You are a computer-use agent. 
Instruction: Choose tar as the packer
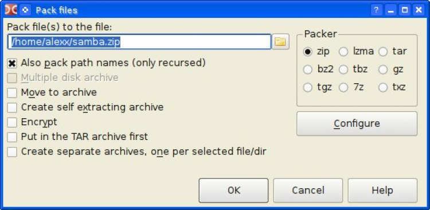click(x=383, y=52)
